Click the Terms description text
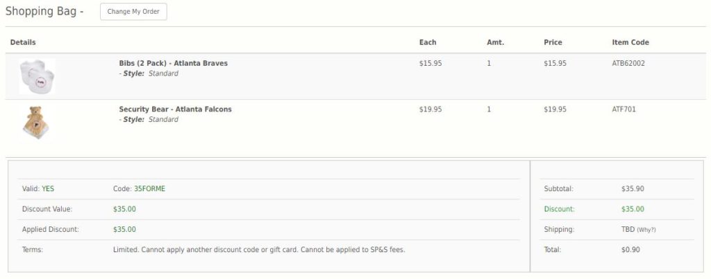Screen dimensions: 711x279 pos(258,249)
